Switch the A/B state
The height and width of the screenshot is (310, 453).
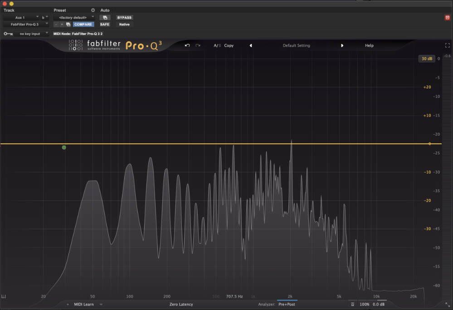click(x=217, y=45)
